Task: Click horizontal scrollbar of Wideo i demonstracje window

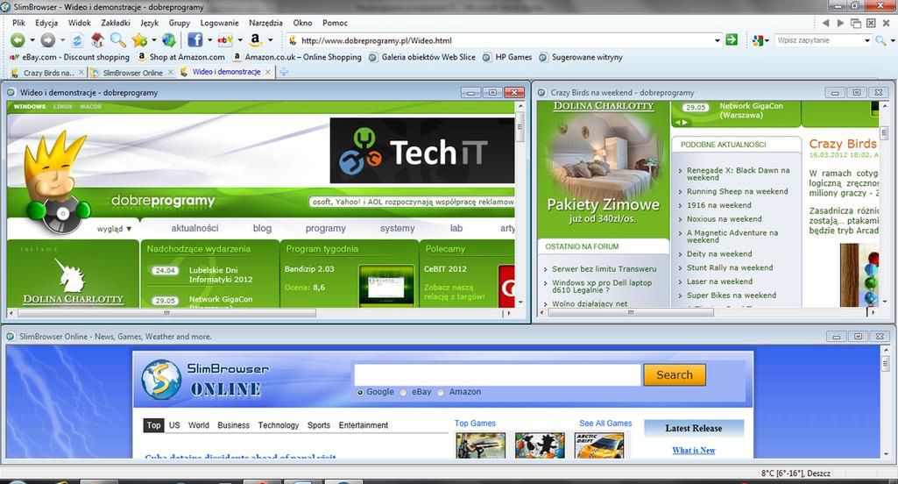Action: 260,313
